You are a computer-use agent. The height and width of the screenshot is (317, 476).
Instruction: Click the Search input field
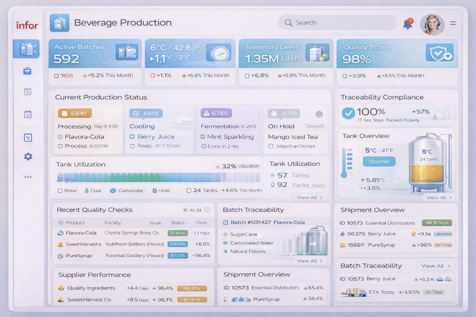tap(337, 22)
